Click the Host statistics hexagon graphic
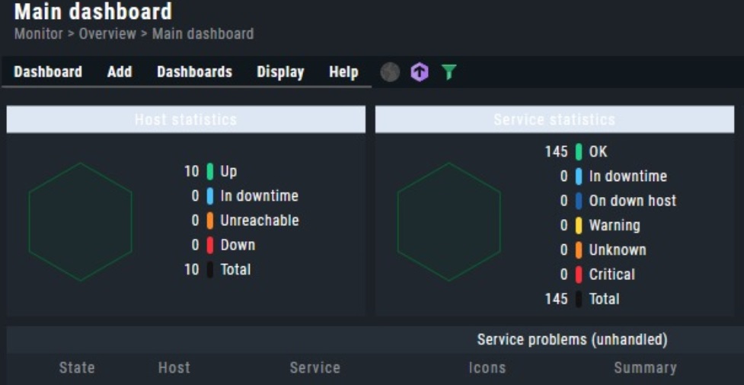The width and height of the screenshot is (744, 385). (x=80, y=221)
